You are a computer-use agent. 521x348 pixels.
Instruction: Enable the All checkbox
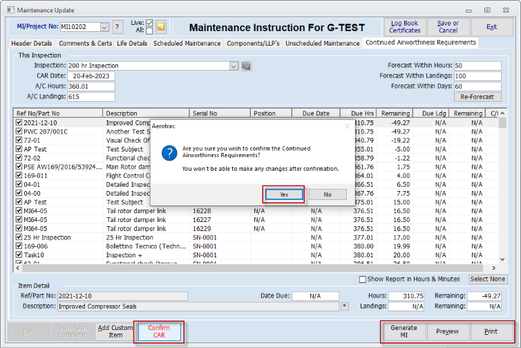[150, 31]
